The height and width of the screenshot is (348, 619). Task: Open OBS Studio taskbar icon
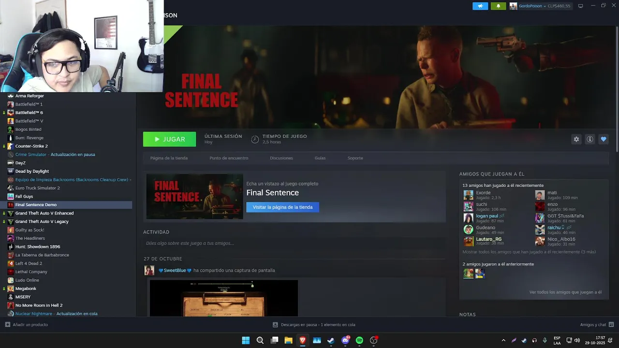[x=373, y=340]
